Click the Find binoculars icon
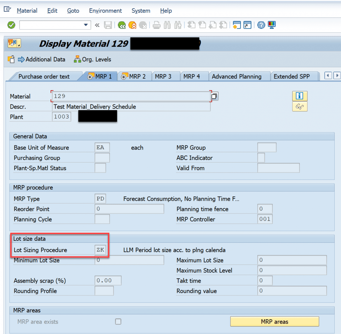The width and height of the screenshot is (341, 334). pos(167,25)
